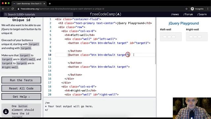This screenshot has height=119, width=211.
Task: Click the search magnifier icon
Action: point(6,14)
